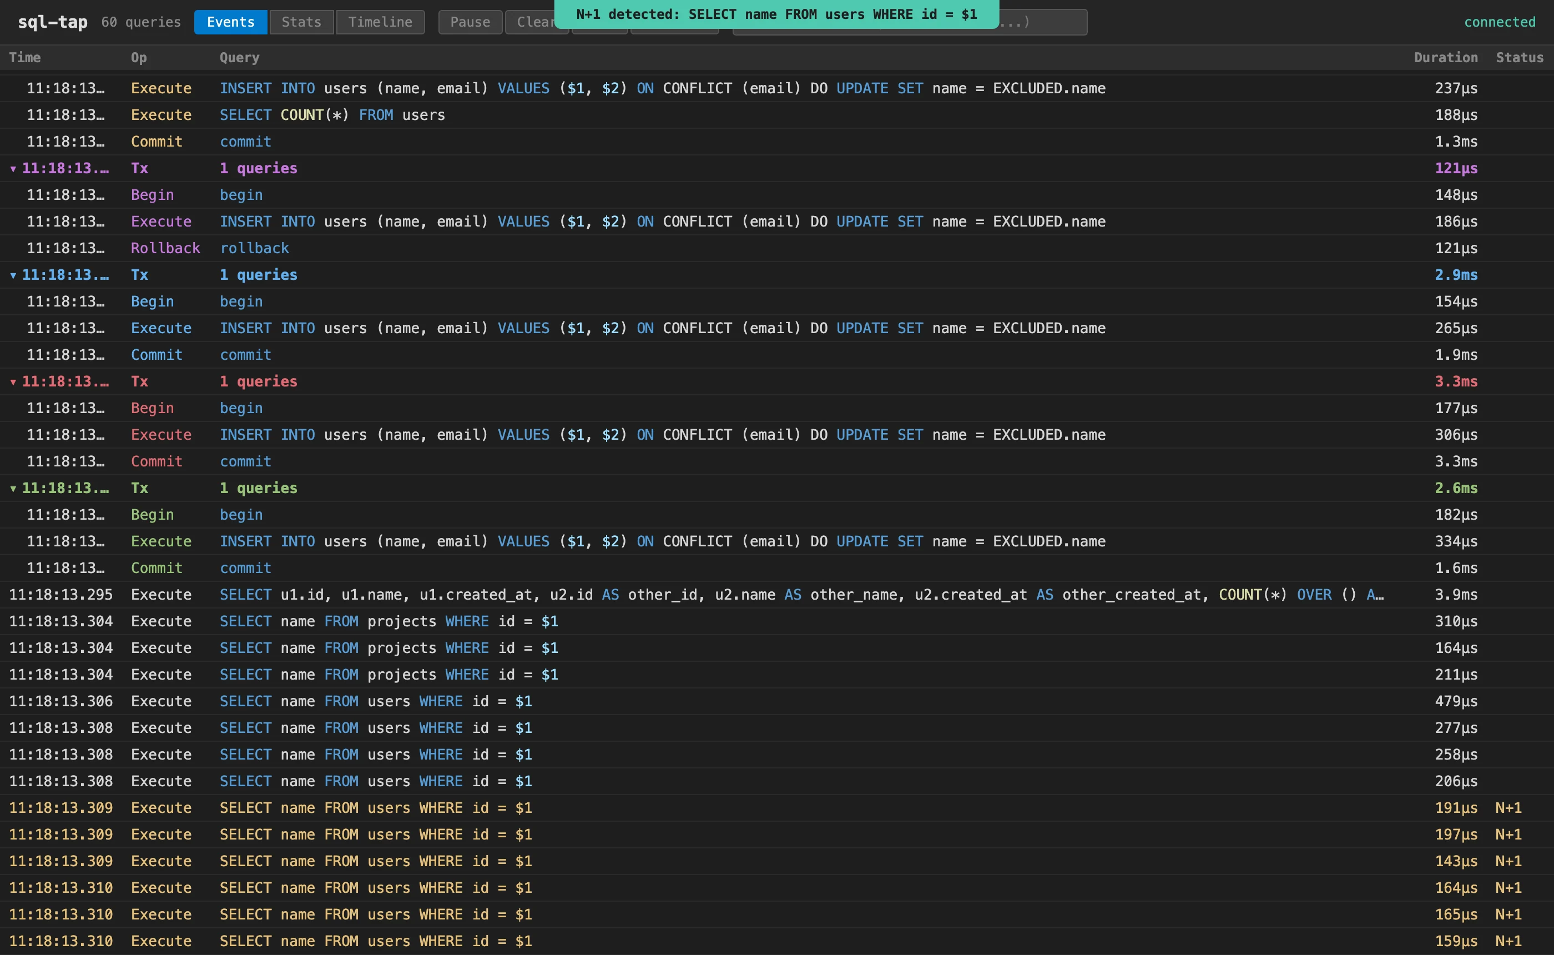1554x955 pixels.
Task: Select the commit row taking 1.6ms
Action: [x=777, y=569]
